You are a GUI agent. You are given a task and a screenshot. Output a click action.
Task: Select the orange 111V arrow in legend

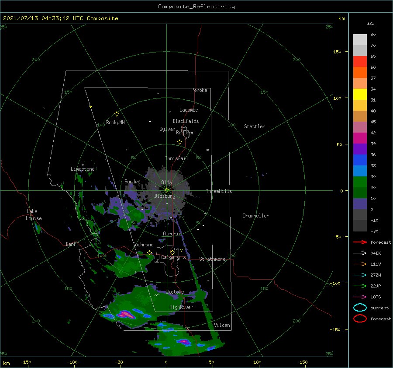pos(360,264)
